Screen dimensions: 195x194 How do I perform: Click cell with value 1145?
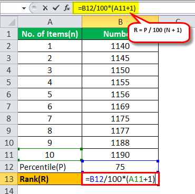[x=120, y=58]
